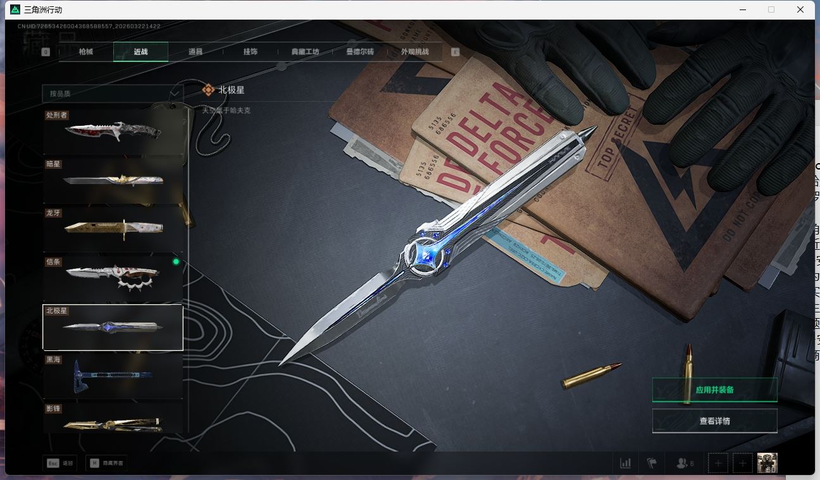Click the 应用并装备 button
Screen dimensions: 820x480
tap(714, 390)
